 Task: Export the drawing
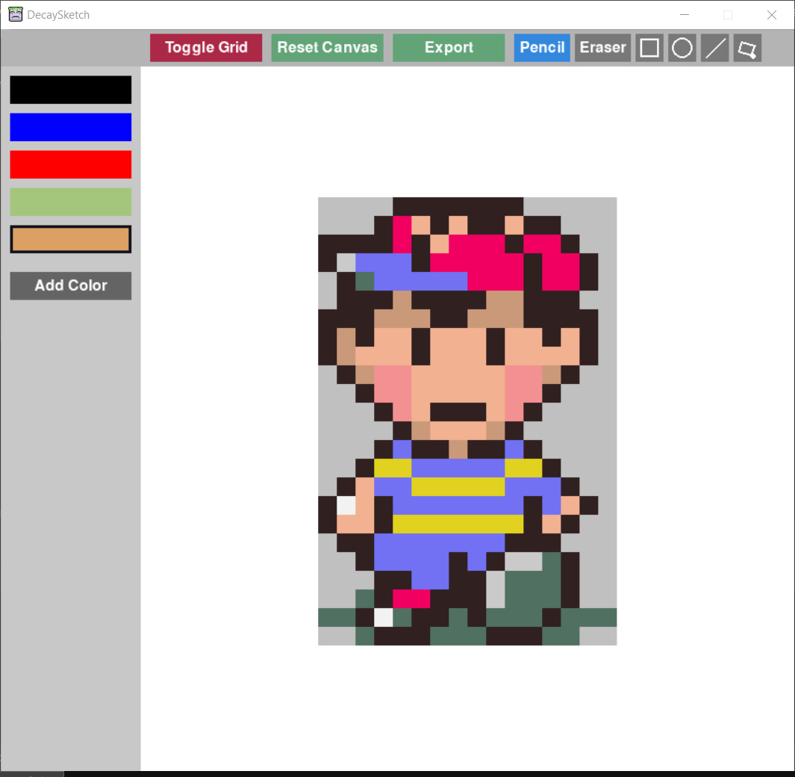pyautogui.click(x=449, y=48)
